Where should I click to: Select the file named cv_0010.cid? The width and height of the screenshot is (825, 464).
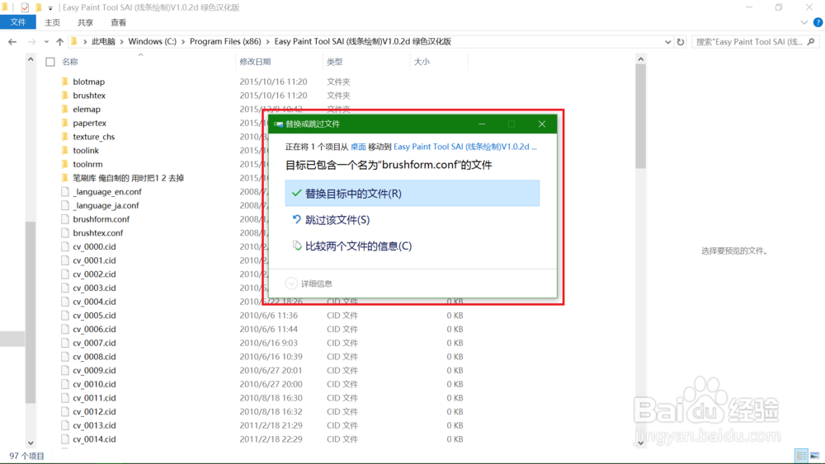[x=94, y=384]
